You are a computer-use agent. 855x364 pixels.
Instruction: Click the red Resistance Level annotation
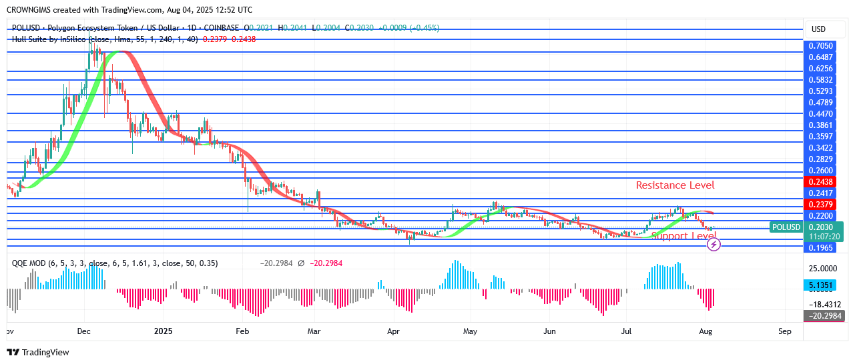pos(675,185)
